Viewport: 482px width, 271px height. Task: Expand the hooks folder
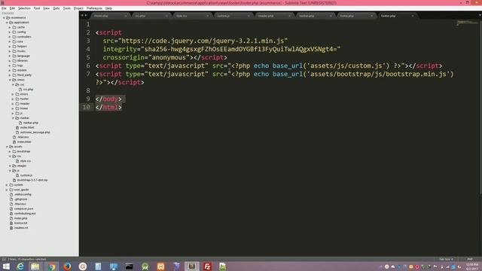(10, 51)
